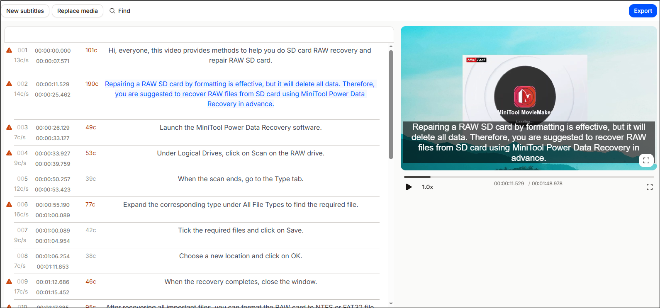Viewport: 660px width, 308px height.
Task: Select subtitle 'Choose a new location and click on OK.'
Action: tap(241, 256)
